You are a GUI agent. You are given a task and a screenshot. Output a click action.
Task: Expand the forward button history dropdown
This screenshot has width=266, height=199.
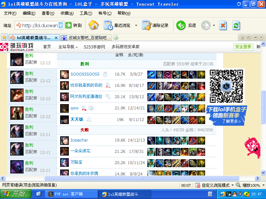pos(214,26)
